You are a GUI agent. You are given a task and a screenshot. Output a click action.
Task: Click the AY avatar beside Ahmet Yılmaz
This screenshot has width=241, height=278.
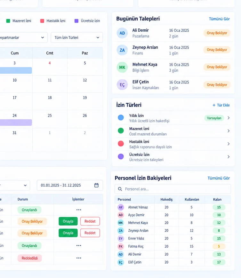point(121,207)
